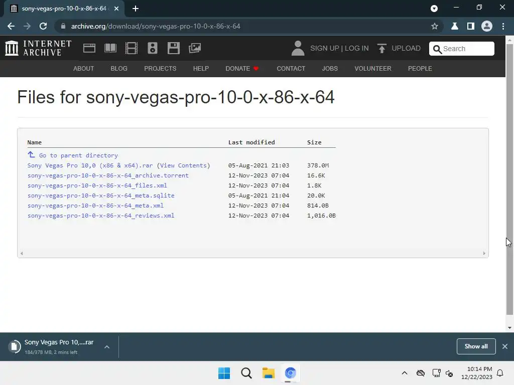Open the _meta.sqlite file link
Viewport: 514px width, 385px height.
click(101, 196)
